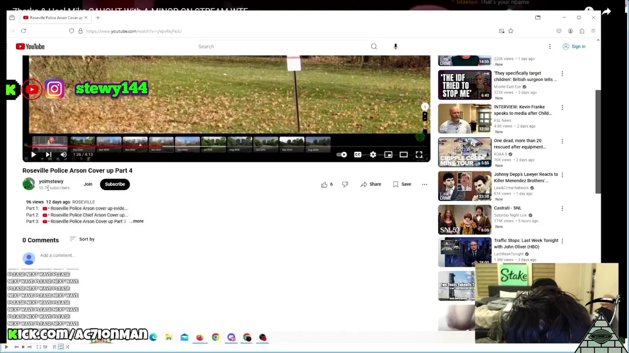This screenshot has width=629, height=353.
Task: Dislike the video with thumbs down
Action: [345, 184]
